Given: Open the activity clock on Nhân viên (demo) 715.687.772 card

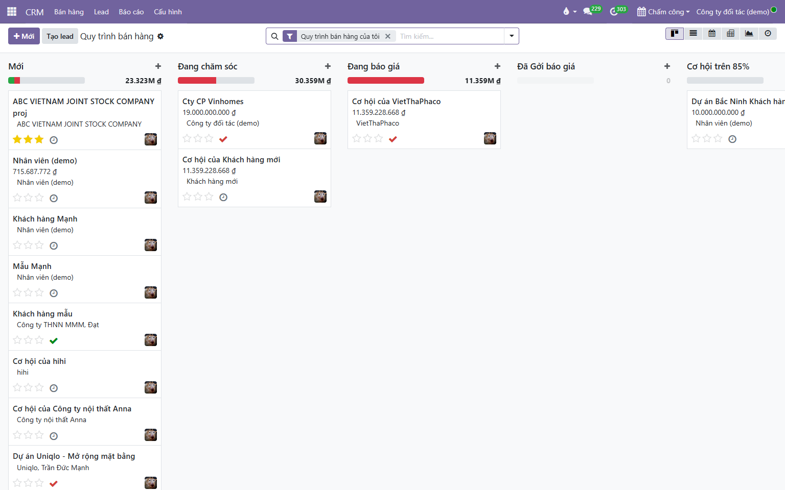Looking at the screenshot, I should click(54, 199).
